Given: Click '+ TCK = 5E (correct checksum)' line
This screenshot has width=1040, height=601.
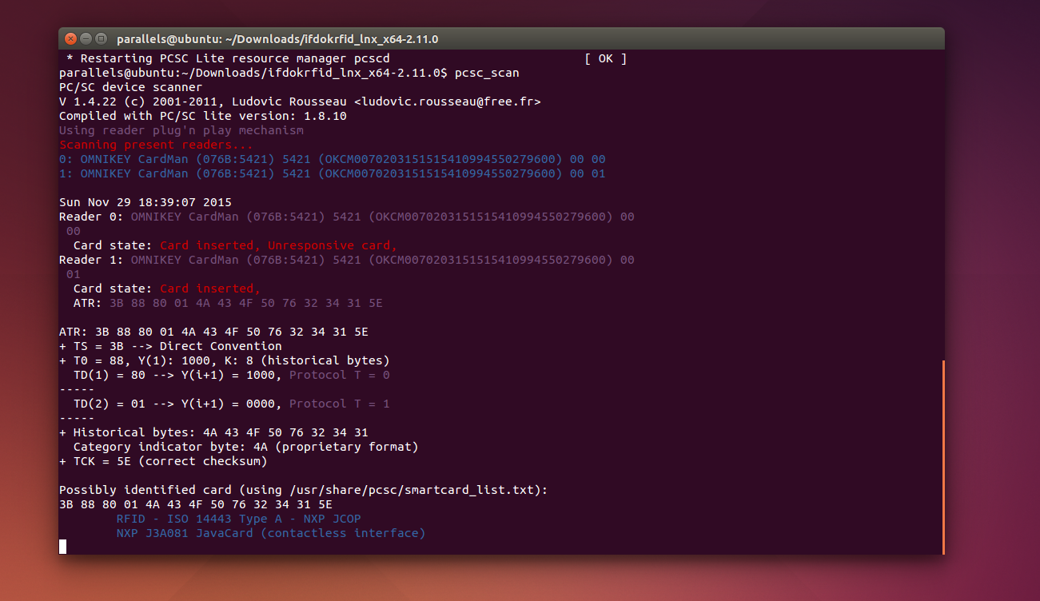Looking at the screenshot, I should tap(163, 461).
